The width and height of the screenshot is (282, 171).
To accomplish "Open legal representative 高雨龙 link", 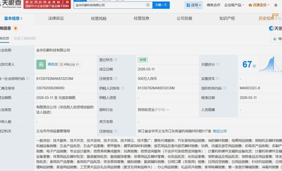I will click(x=53, y=64).
